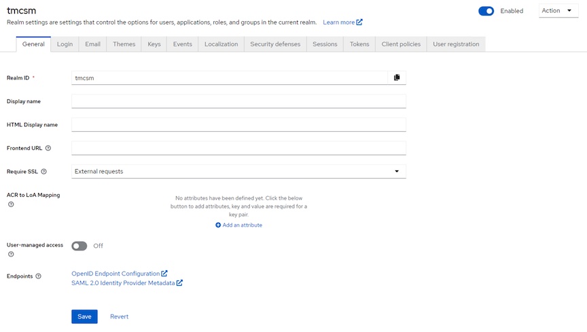The image size is (587, 332).
Task: Open the Security defenses tab
Action: (275, 44)
